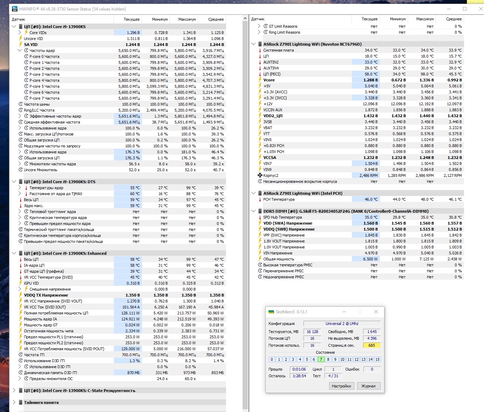484x412 pixels.
Task: Click the lightning icon beside VDDQ TX Напряжение
Action: 21,295
